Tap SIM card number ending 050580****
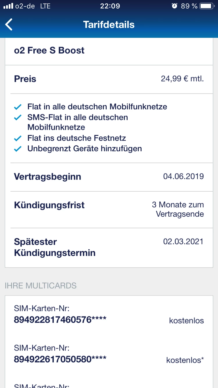Screen dimensions: 218x388 (x=60, y=359)
